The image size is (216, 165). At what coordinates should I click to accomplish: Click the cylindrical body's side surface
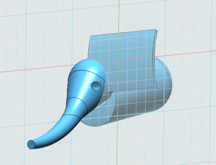coord(133,105)
